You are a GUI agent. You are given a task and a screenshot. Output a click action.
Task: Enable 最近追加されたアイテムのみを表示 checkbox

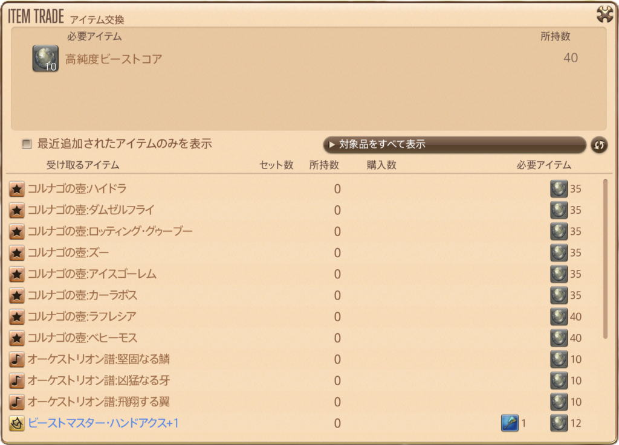27,144
